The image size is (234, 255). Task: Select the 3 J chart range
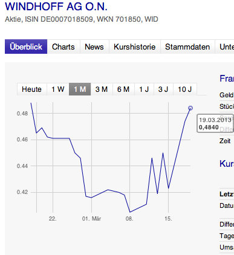(163, 89)
